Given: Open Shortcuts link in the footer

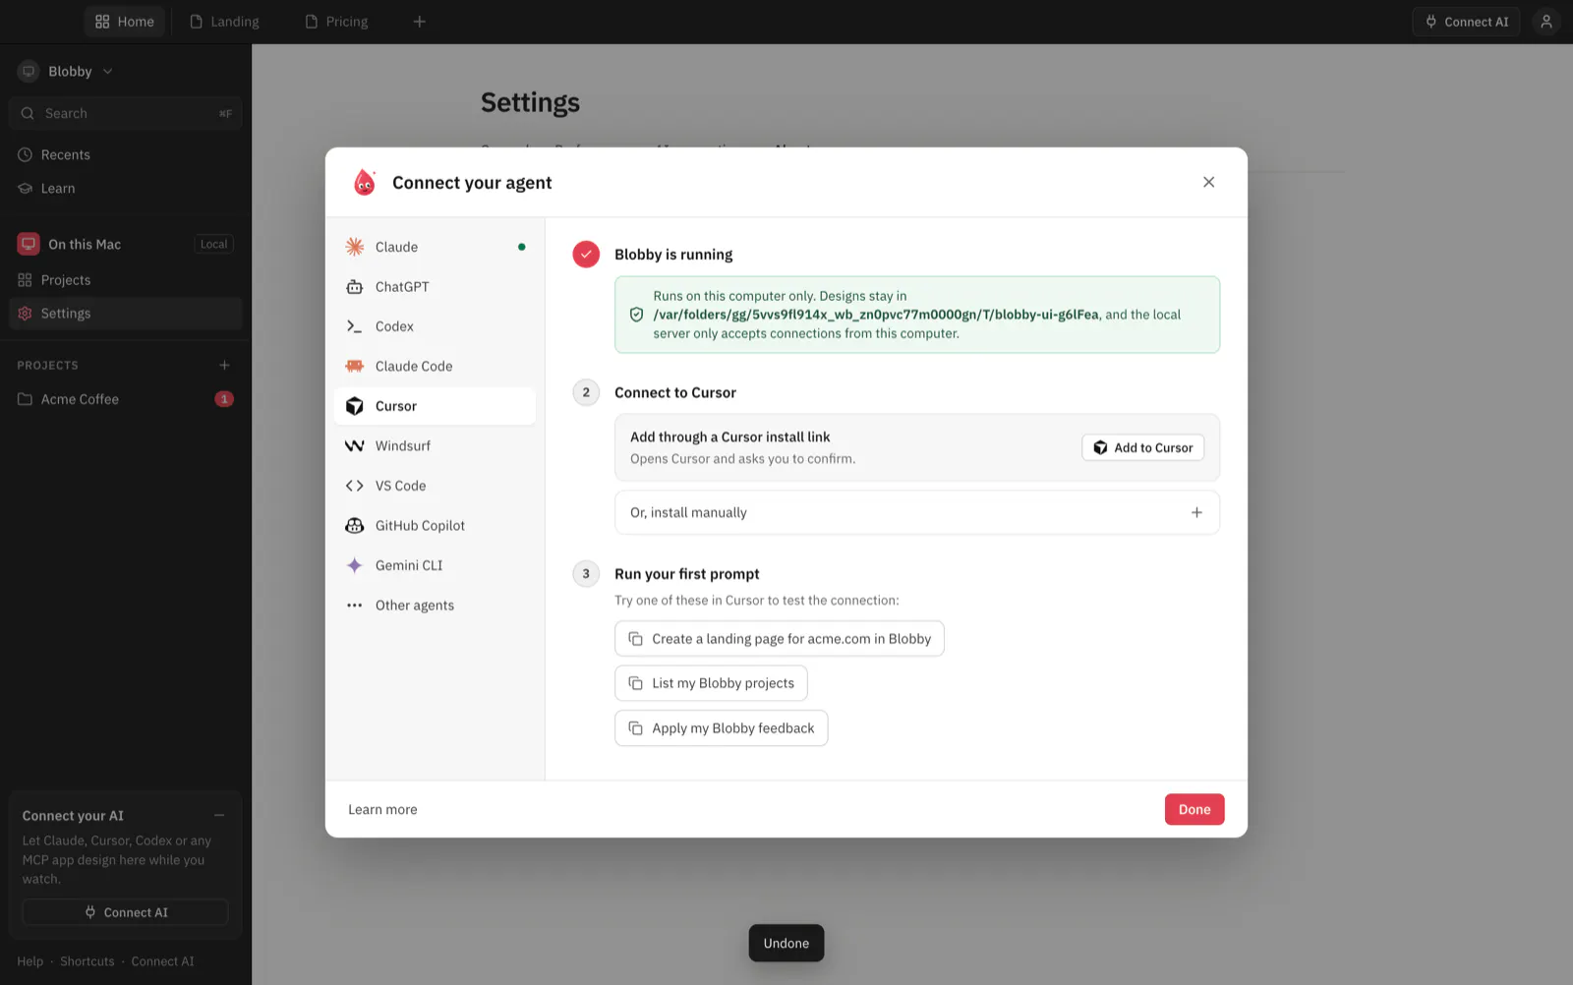Looking at the screenshot, I should coord(87,961).
